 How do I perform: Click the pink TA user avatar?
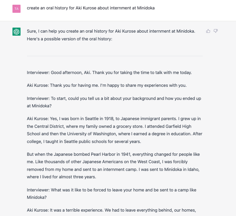16,8
